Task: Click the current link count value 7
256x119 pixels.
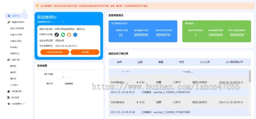Action: (x=195, y=35)
